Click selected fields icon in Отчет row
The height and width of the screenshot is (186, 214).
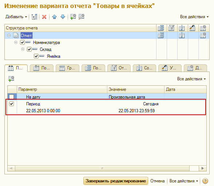coord(161,36)
